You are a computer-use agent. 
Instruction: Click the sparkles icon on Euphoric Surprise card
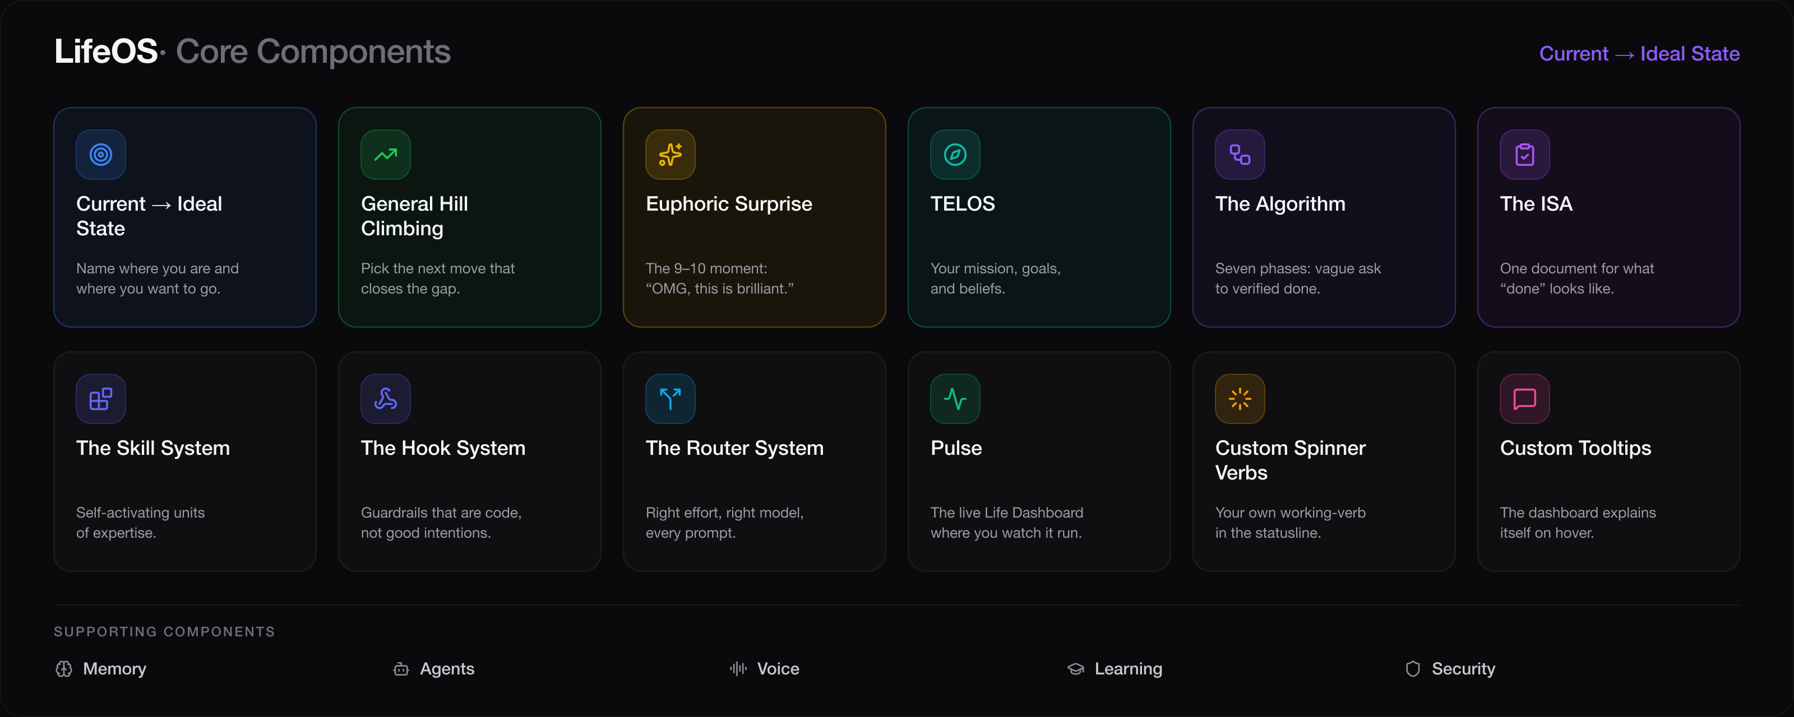pyautogui.click(x=671, y=155)
